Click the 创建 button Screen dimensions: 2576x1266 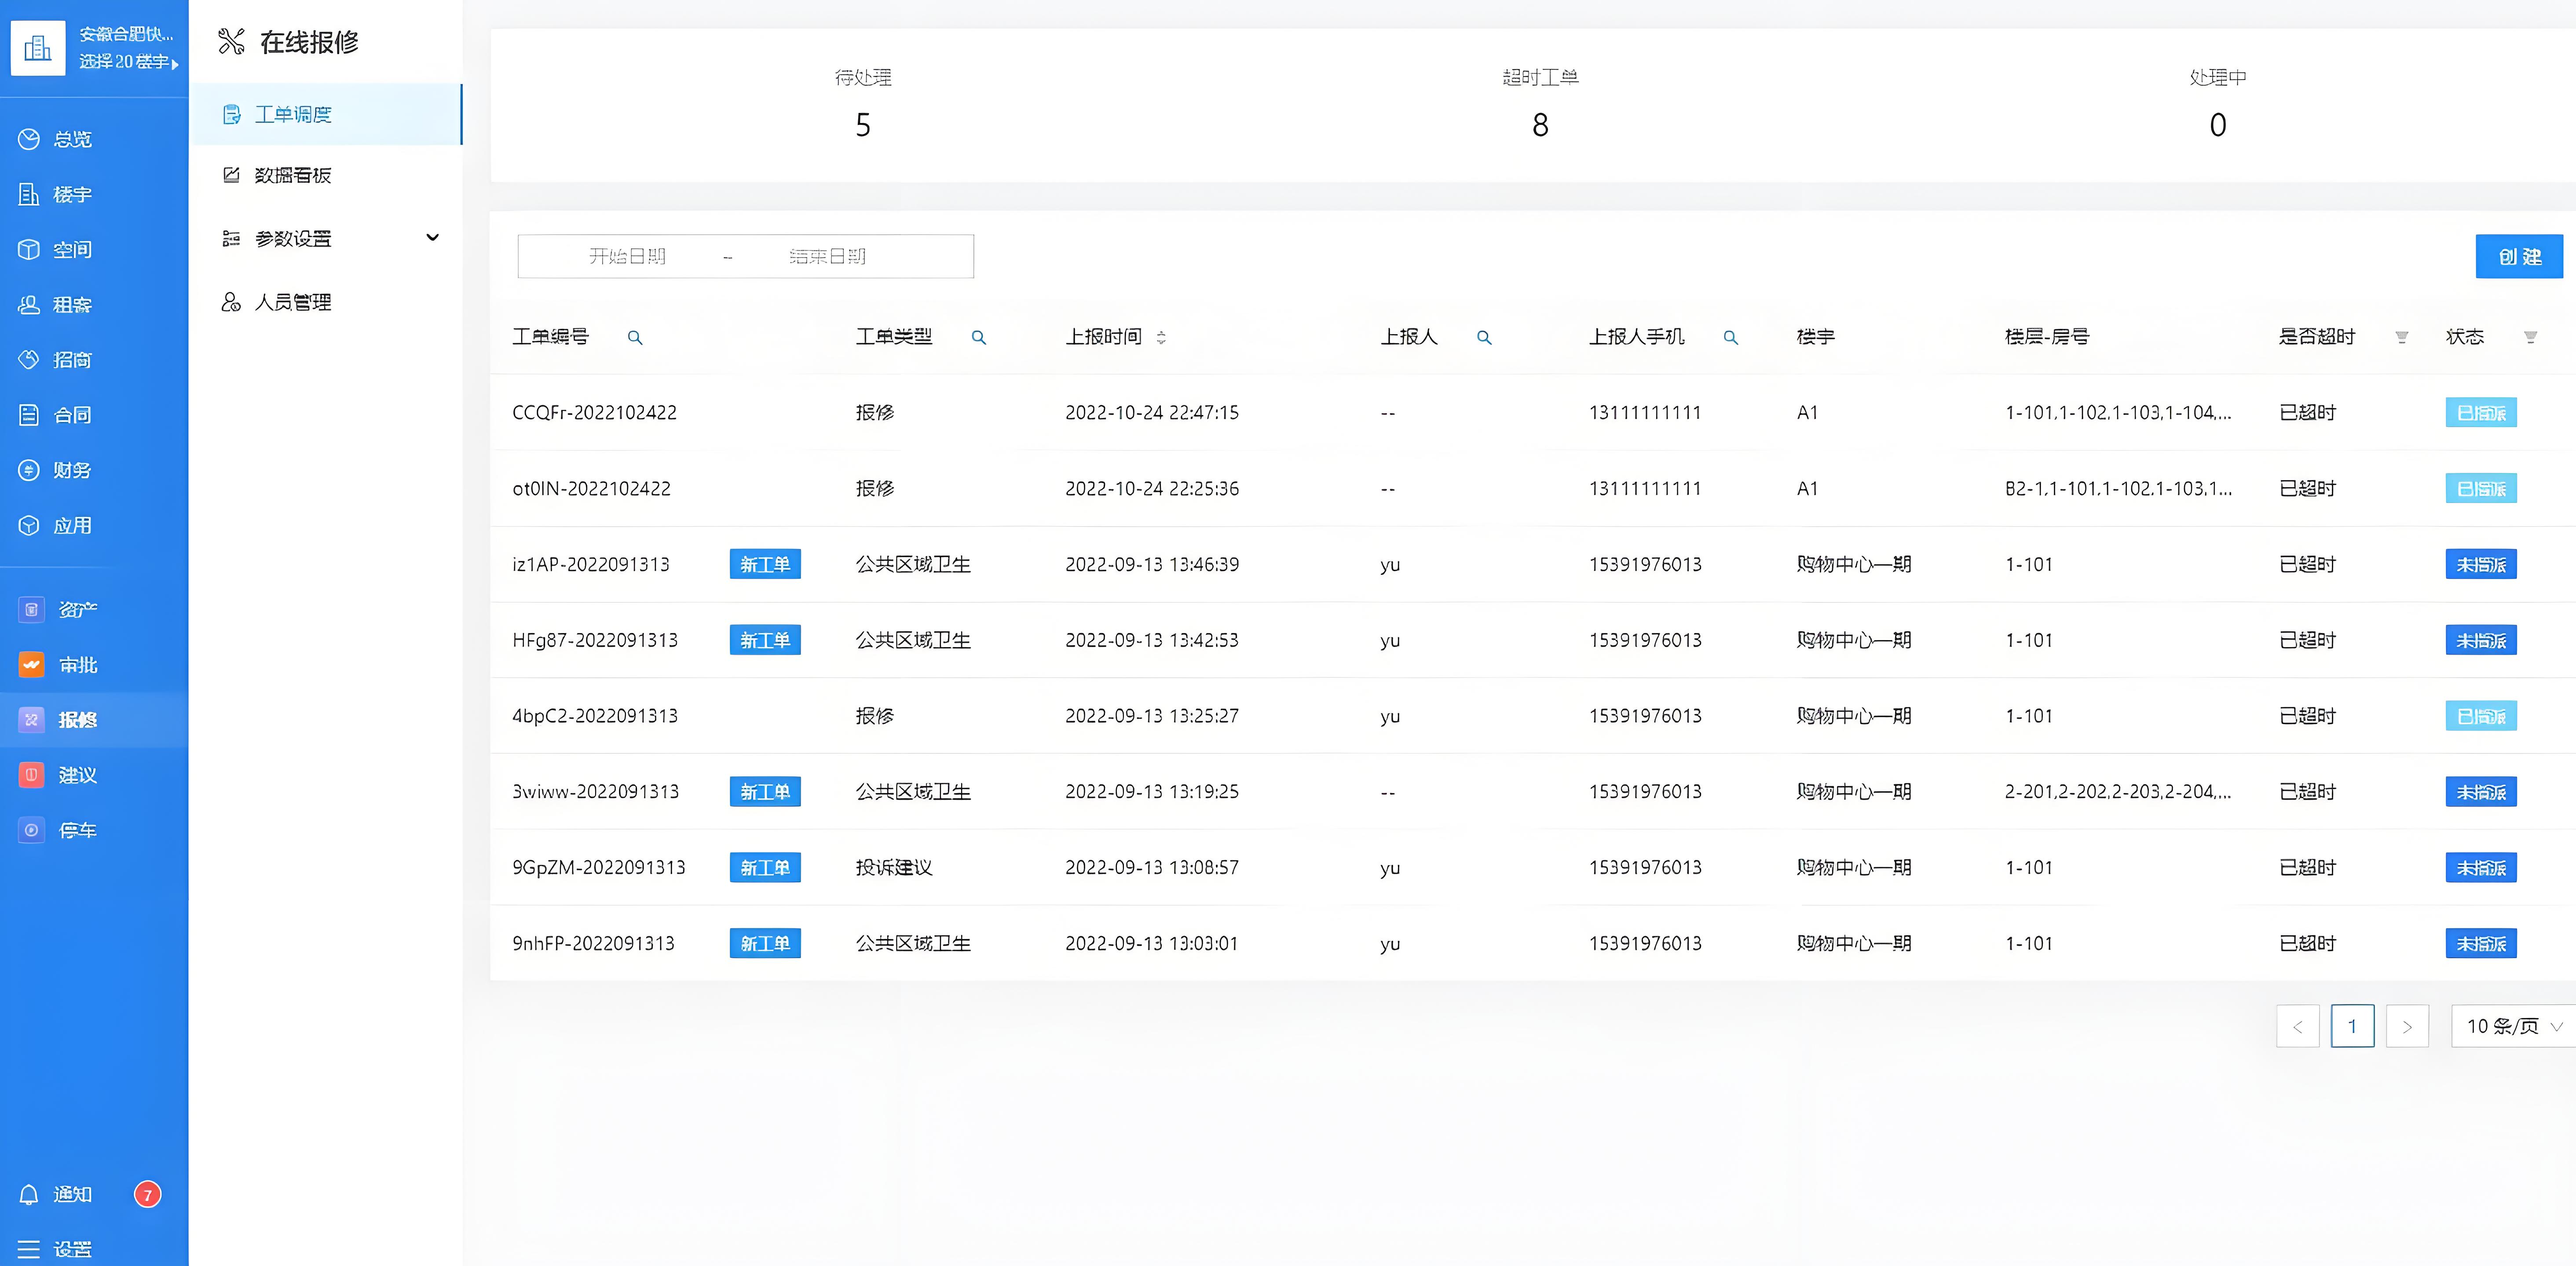[2519, 257]
